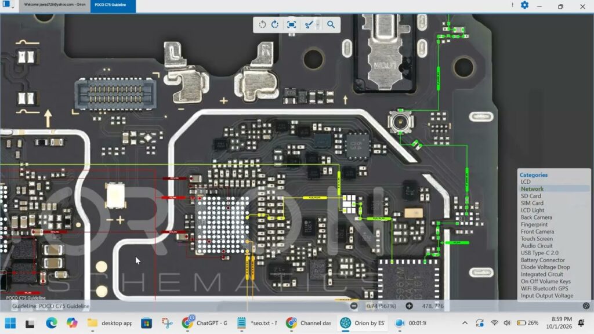Open the trace tool dropdown arrow
Image resolution: width=594 pixels, height=334 pixels.
318,24
